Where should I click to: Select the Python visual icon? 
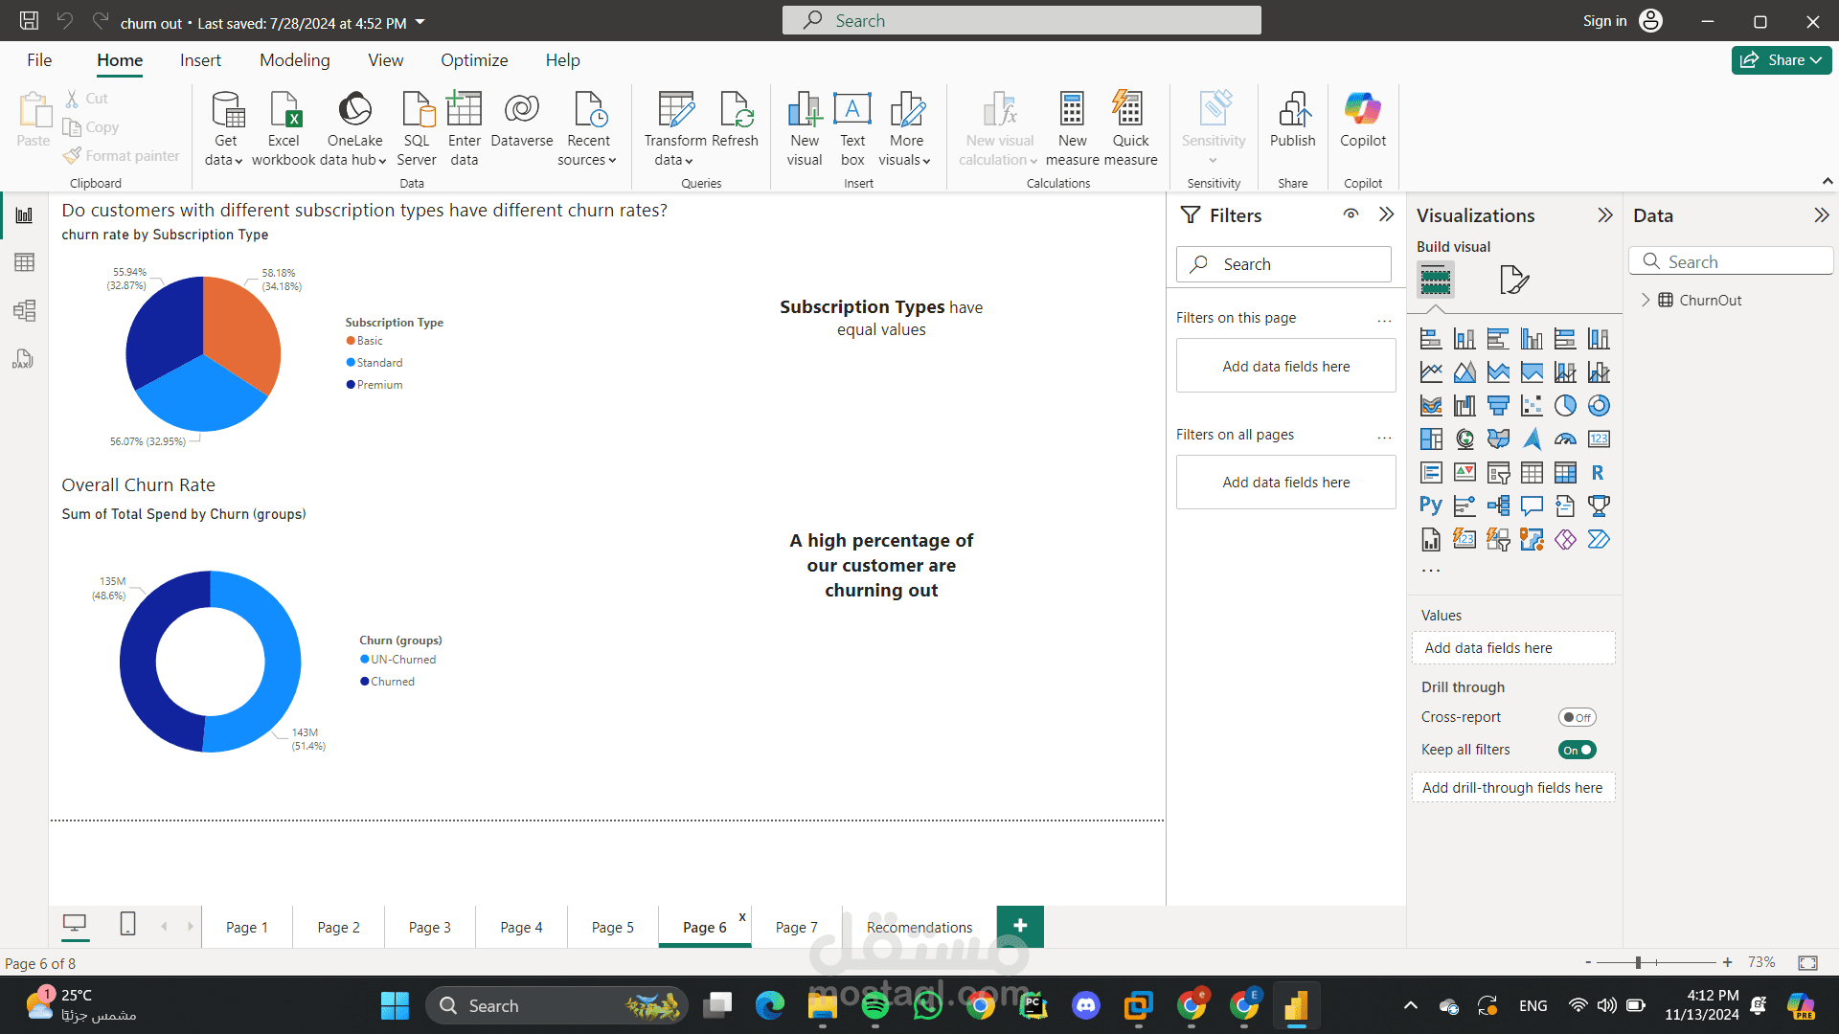[1430, 506]
